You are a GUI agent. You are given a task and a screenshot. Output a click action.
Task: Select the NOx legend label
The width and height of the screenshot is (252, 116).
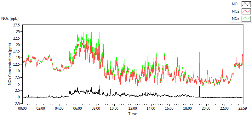pyautogui.click(x=236, y=19)
